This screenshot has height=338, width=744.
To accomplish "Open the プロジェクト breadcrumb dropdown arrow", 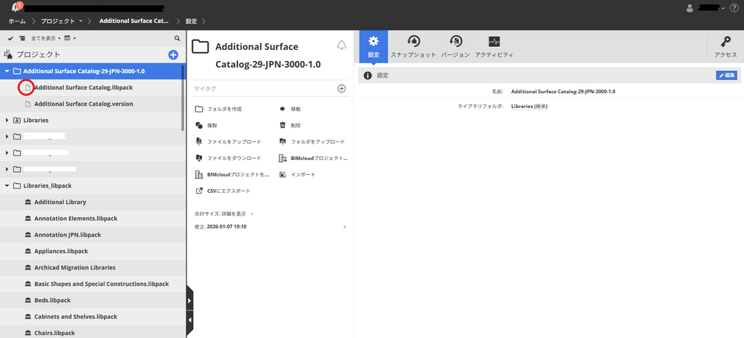I will [81, 22].
